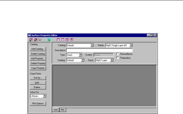The width and height of the screenshot is (183, 114).
Task: Click the Add Catalog... button
Action: pyautogui.click(x=38, y=49)
